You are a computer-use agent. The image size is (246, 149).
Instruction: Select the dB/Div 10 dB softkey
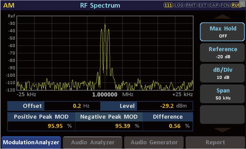222,73
